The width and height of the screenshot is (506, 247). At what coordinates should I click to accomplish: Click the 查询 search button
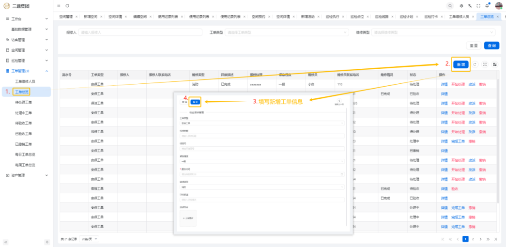click(x=491, y=46)
